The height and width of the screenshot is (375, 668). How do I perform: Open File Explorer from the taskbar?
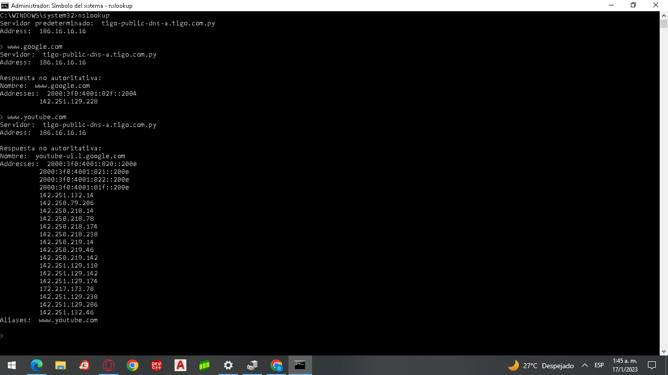point(61,365)
